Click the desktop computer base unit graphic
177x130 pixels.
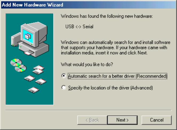[34, 49]
